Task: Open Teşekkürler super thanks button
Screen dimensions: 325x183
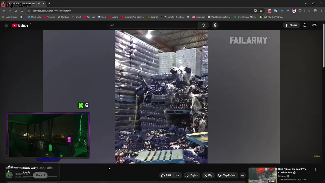Action: [227, 175]
